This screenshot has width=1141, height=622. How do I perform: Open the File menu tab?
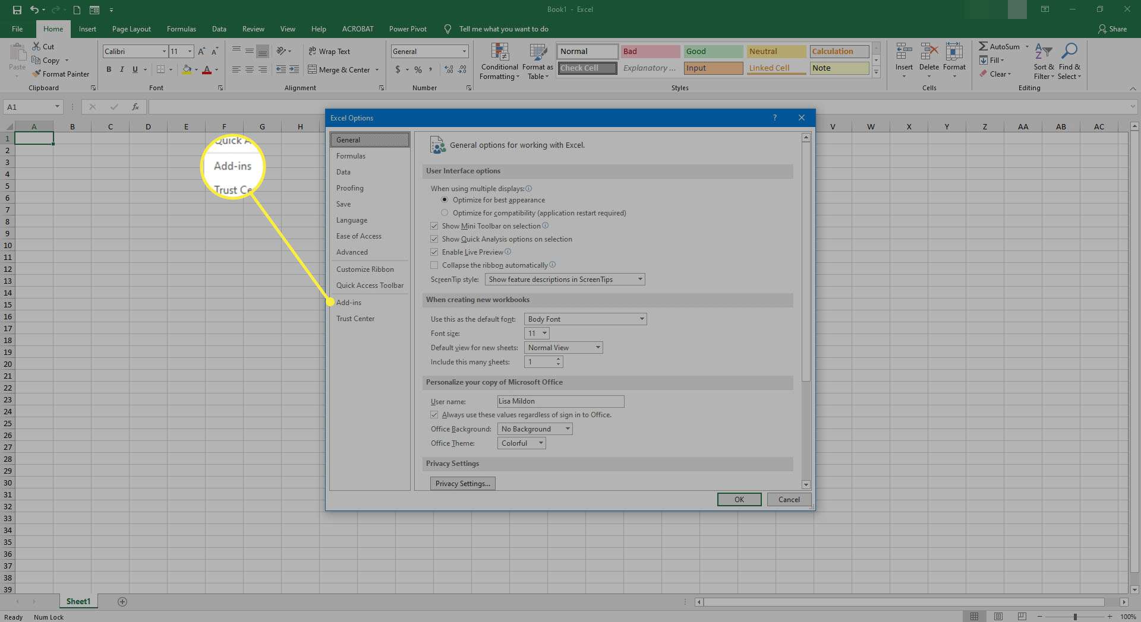[x=17, y=28]
